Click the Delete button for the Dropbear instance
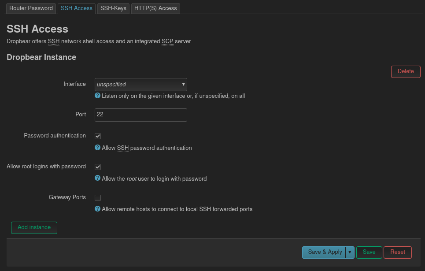 [x=405, y=71]
